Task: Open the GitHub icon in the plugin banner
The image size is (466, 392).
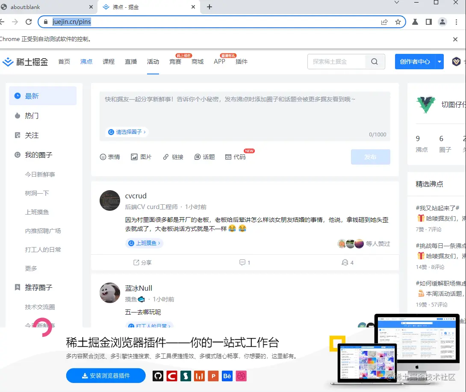Action: pyautogui.click(x=158, y=376)
